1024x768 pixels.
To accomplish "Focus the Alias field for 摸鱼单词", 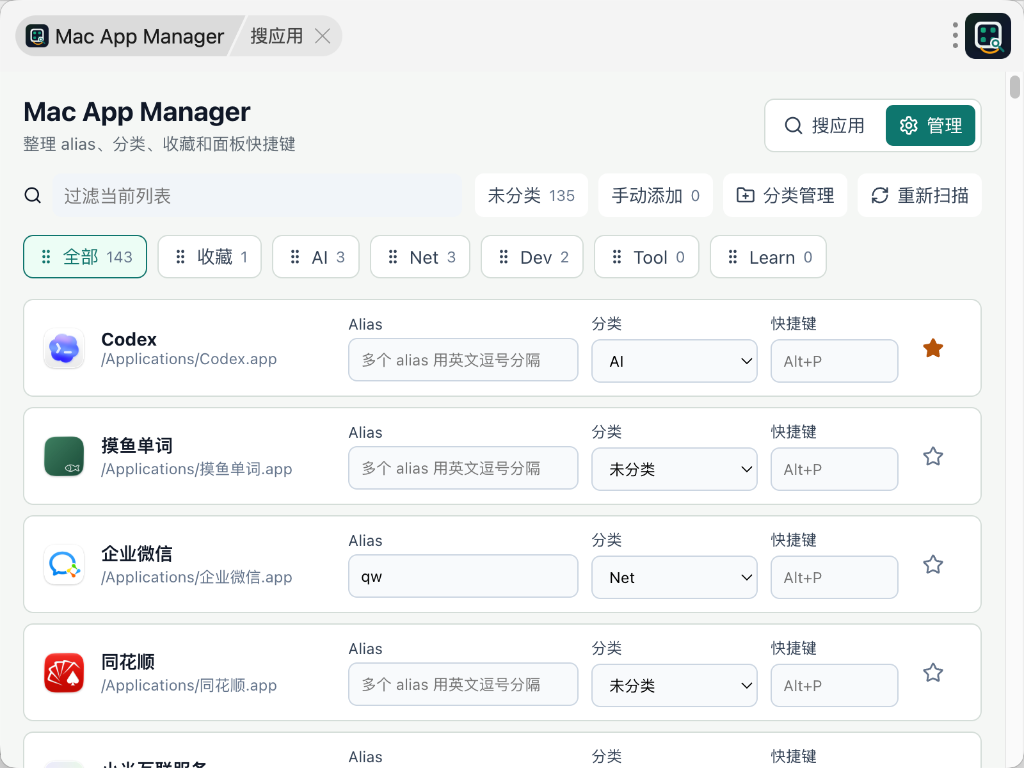I will tap(463, 468).
